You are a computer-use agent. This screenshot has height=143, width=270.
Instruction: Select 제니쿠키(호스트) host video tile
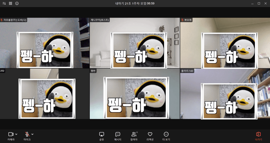point(135,43)
